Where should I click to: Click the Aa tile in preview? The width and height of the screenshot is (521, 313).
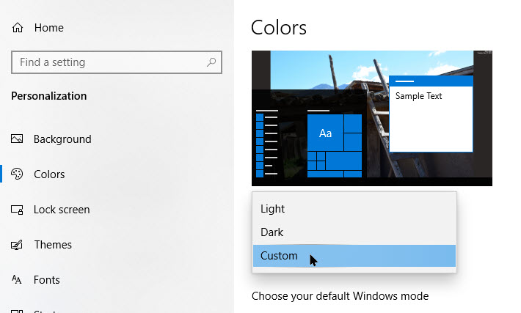click(325, 133)
